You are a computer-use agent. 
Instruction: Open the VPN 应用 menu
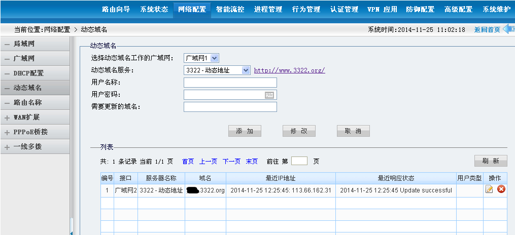coord(382,9)
